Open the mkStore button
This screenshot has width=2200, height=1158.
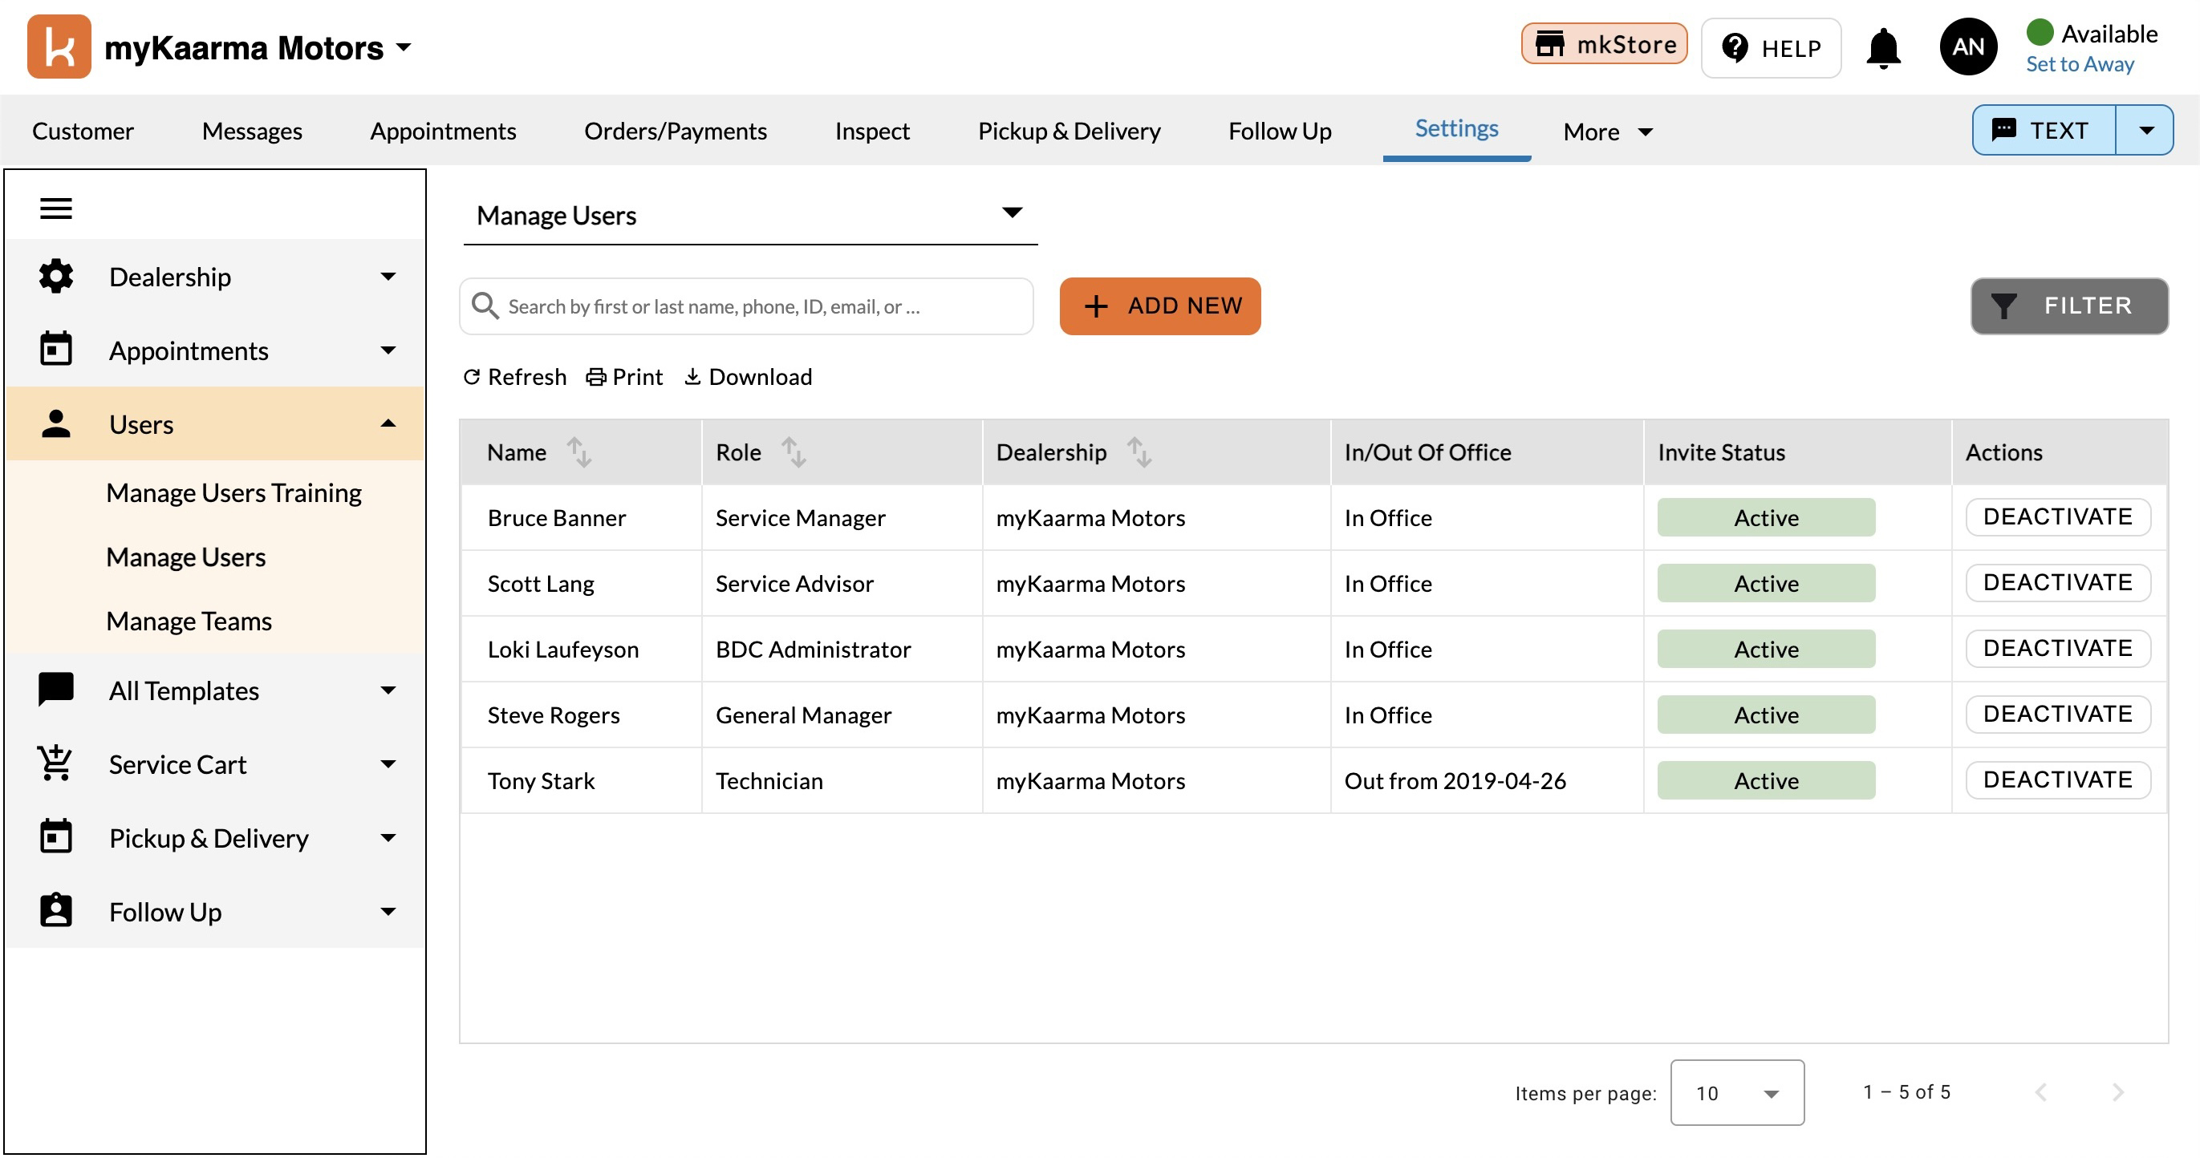click(x=1604, y=43)
